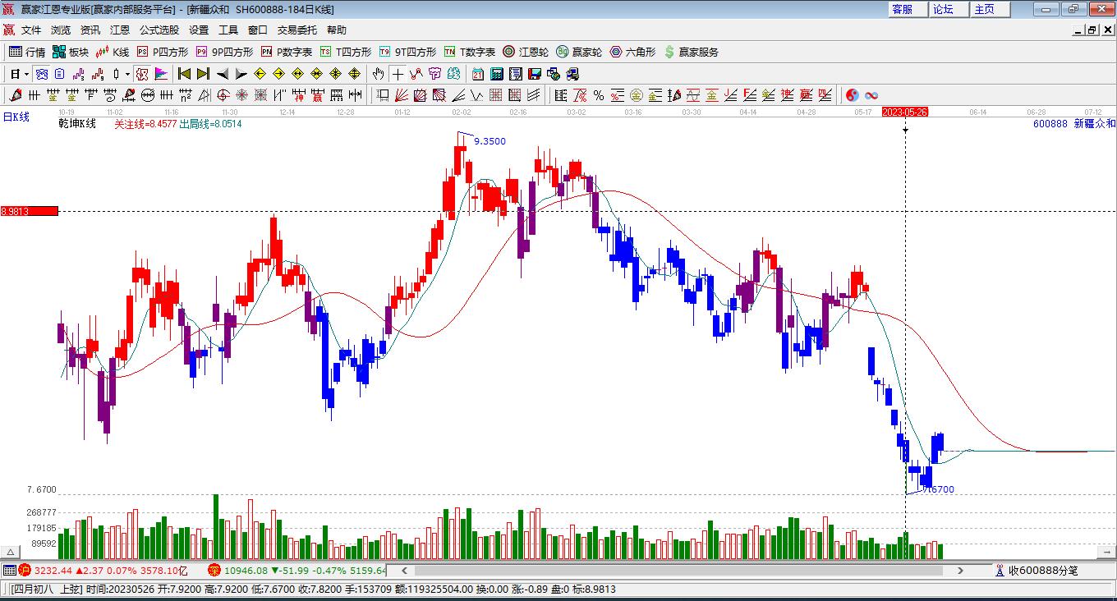Open the P数字表 tool
The height and width of the screenshot is (601, 1117).
point(287,52)
